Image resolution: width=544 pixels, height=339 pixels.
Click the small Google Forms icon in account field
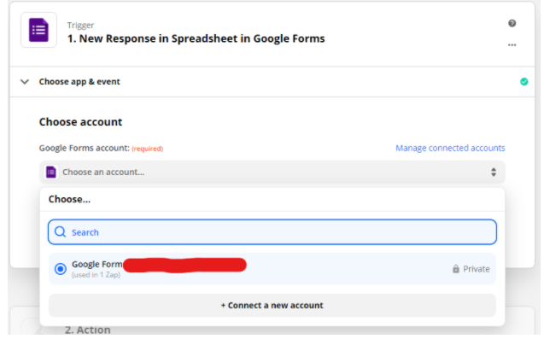(51, 172)
